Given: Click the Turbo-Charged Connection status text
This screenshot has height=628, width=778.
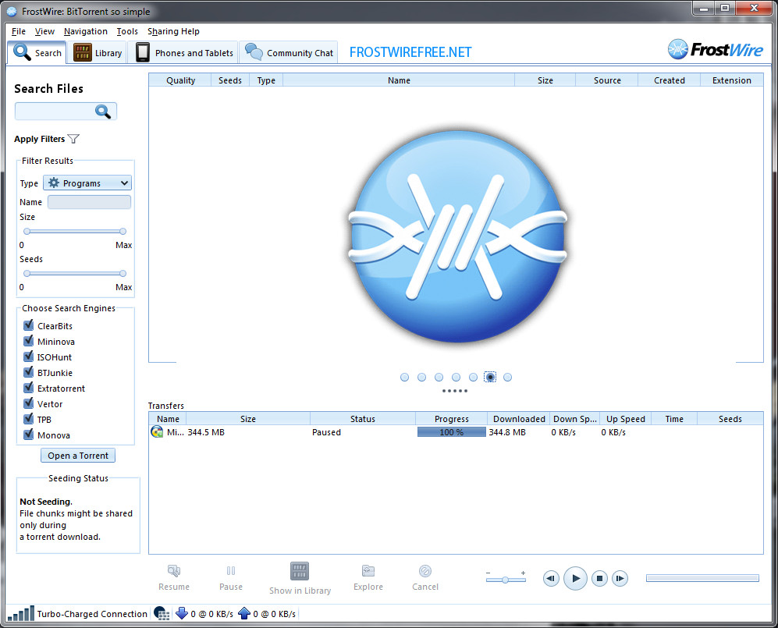Looking at the screenshot, I should 92,614.
